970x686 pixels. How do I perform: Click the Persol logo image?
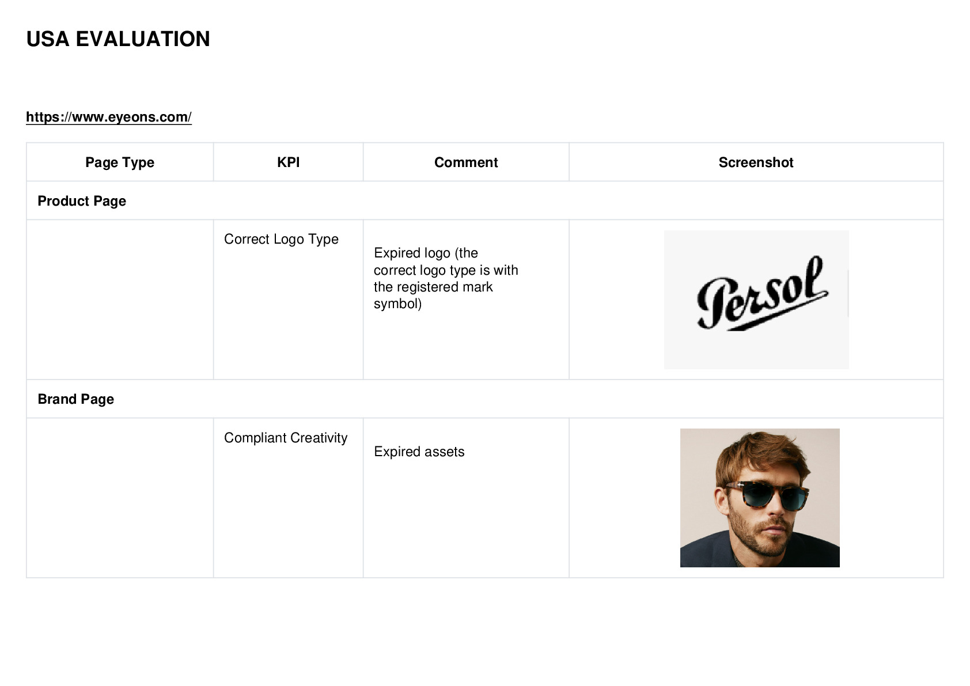point(756,300)
